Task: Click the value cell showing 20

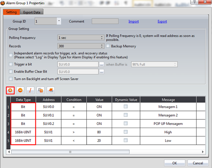Action: [99, 141]
